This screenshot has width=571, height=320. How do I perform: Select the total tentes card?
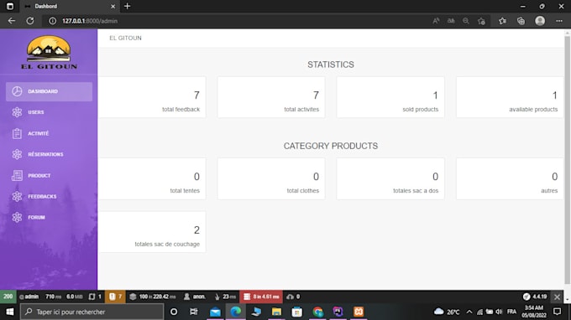tap(152, 178)
